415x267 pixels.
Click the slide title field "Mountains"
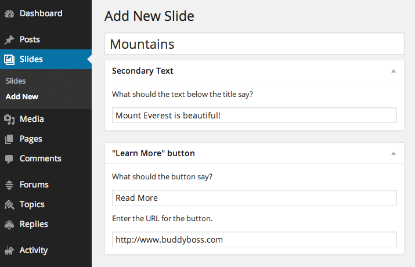(254, 44)
